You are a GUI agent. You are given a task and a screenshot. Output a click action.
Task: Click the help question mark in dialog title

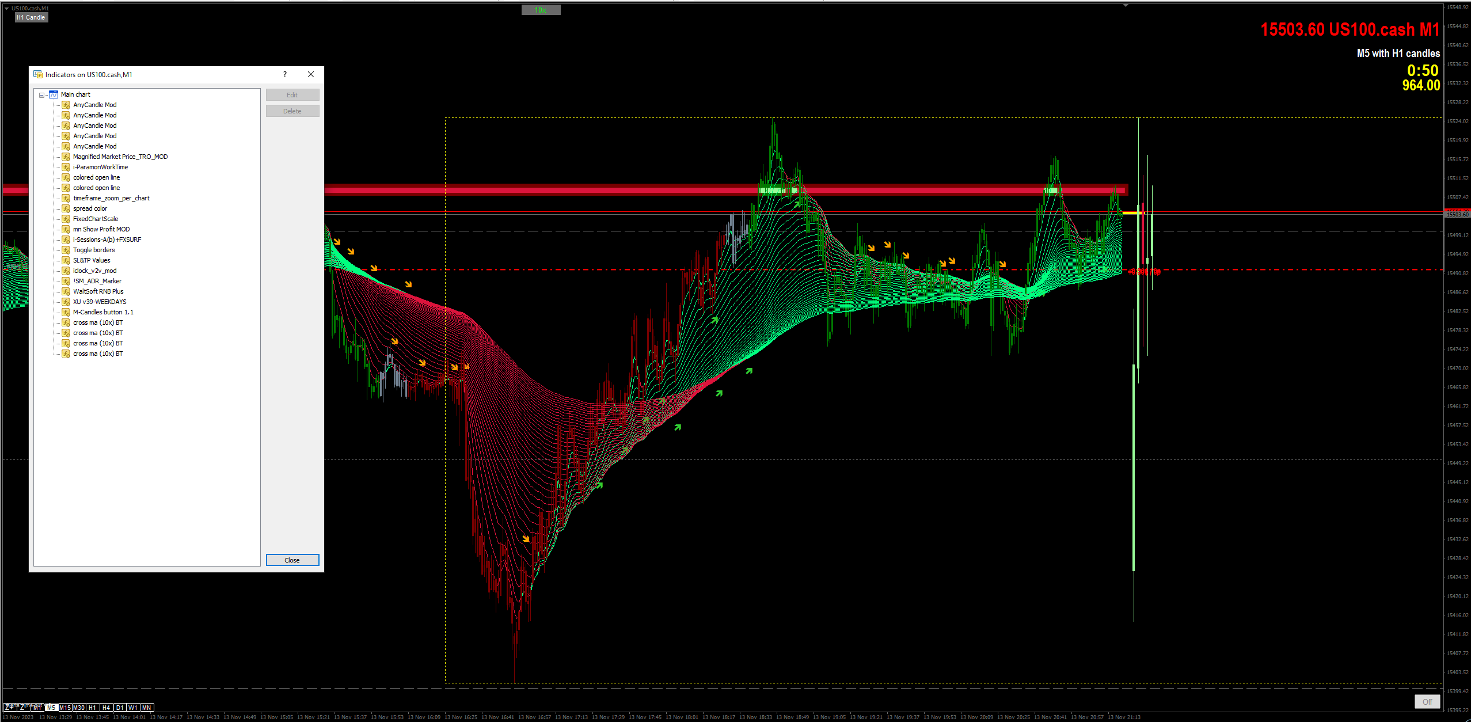click(x=285, y=74)
